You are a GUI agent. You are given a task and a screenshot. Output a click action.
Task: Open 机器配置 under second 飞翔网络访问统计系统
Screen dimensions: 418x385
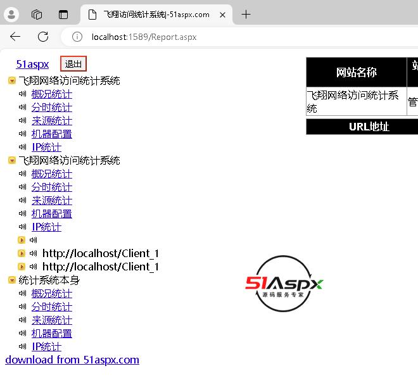(x=52, y=213)
